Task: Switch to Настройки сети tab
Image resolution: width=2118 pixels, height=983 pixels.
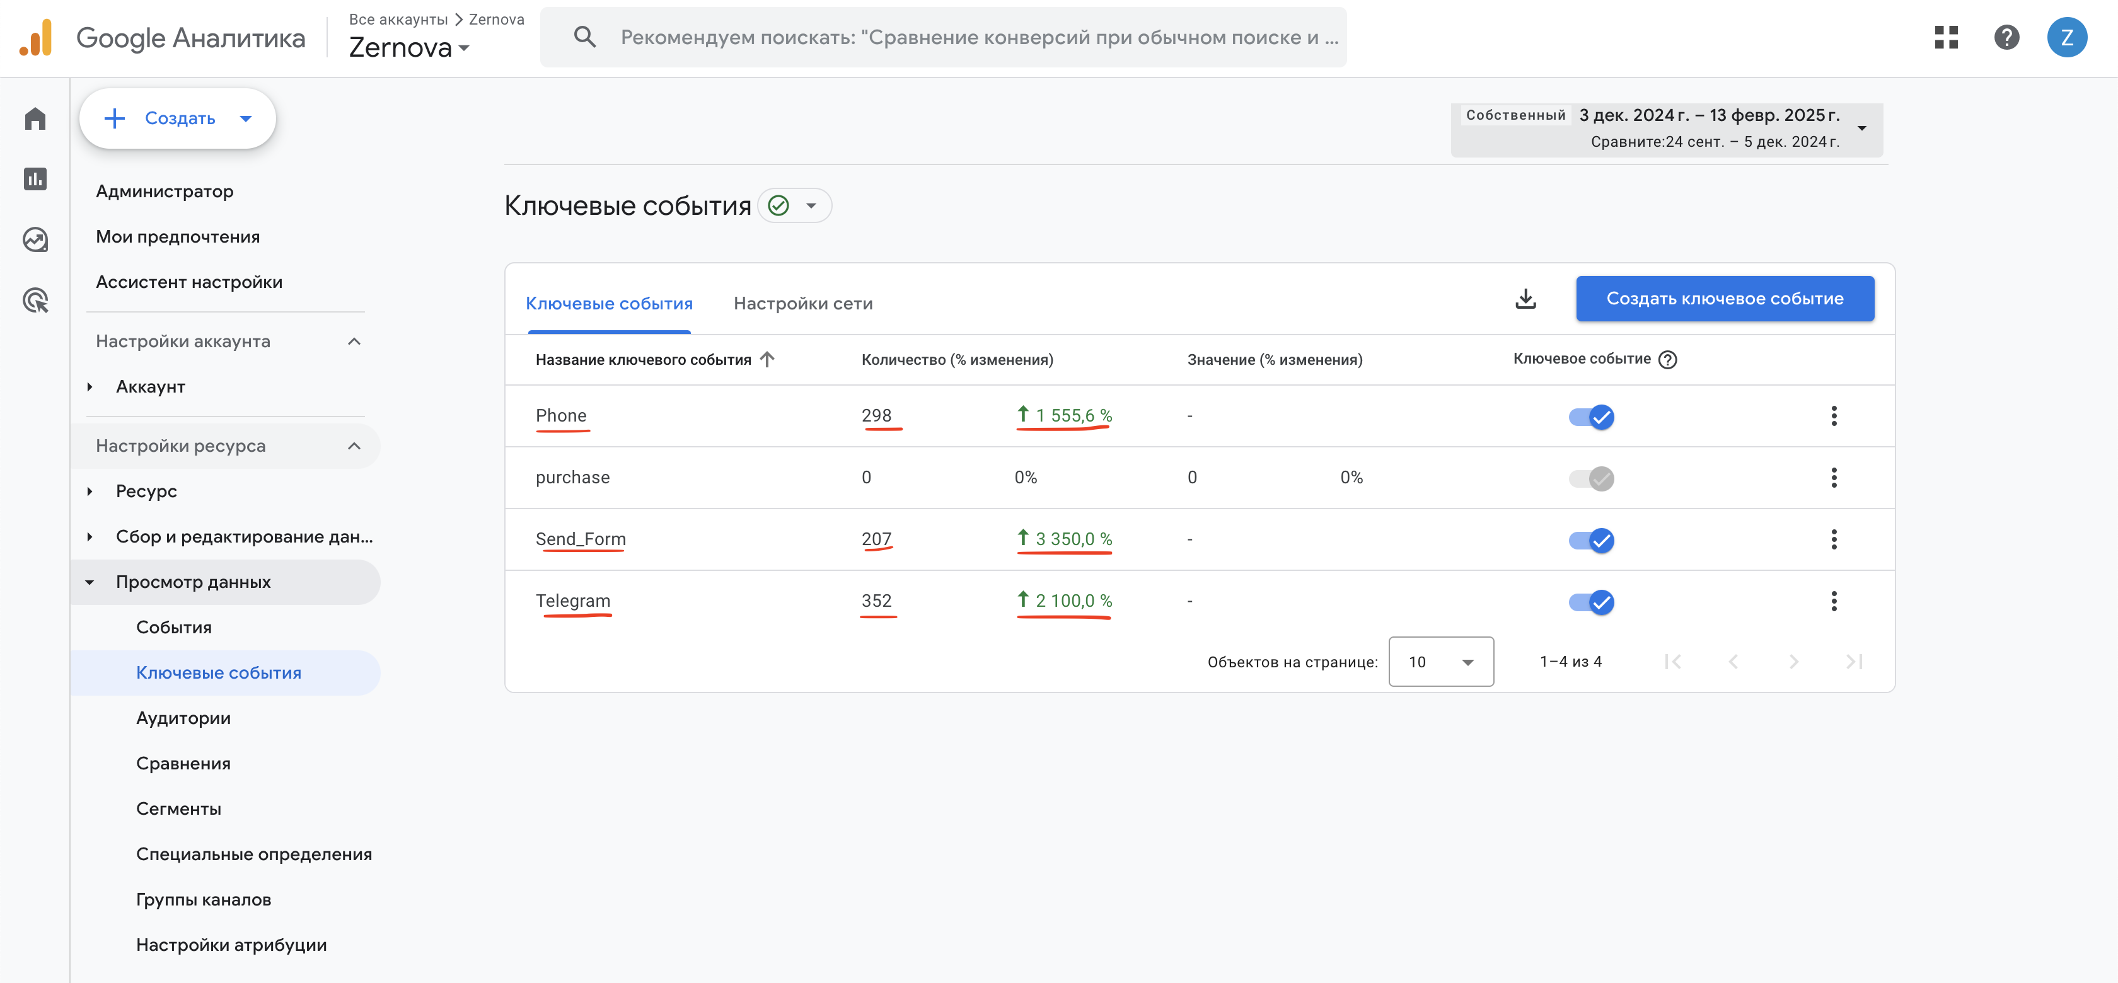Action: [x=802, y=303]
